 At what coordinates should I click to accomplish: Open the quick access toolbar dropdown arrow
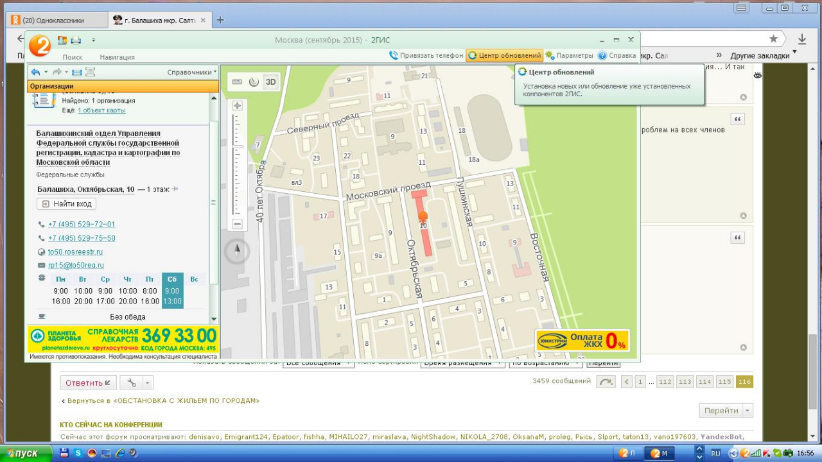93,40
